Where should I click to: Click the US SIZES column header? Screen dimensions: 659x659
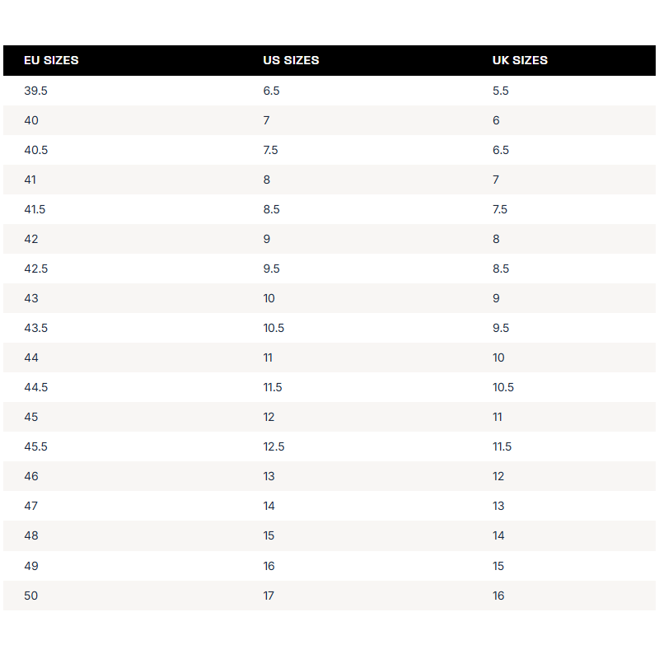(291, 60)
